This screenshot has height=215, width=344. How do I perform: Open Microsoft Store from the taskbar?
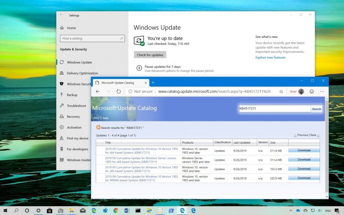tap(49, 211)
